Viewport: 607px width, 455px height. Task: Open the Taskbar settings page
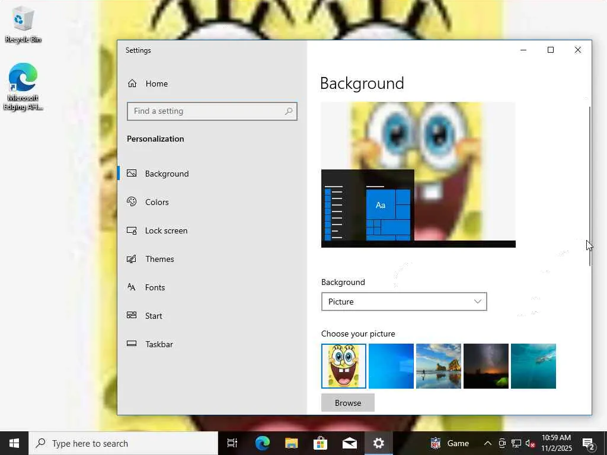[212, 344]
